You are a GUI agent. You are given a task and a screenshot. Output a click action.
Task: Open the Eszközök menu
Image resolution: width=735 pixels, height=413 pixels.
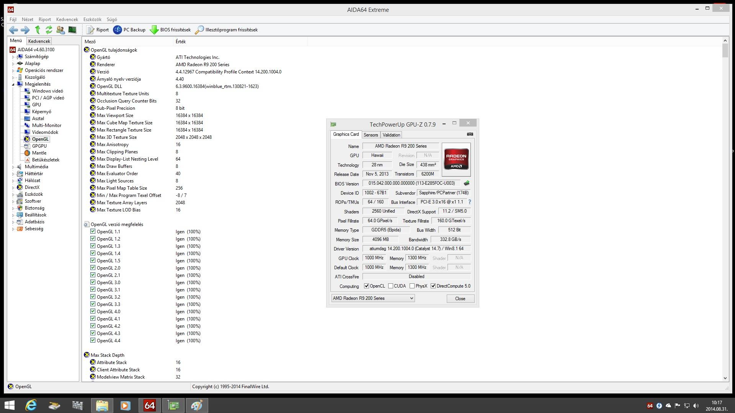coord(92,20)
